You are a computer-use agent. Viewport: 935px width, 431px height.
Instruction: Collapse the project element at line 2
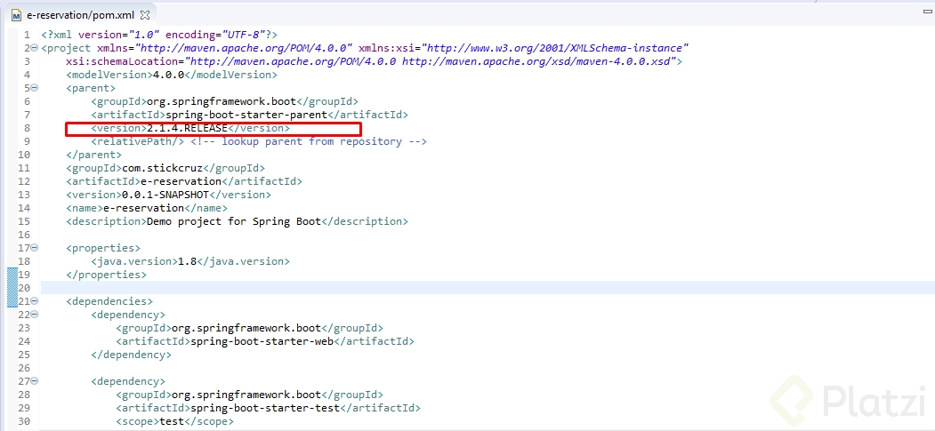click(35, 48)
